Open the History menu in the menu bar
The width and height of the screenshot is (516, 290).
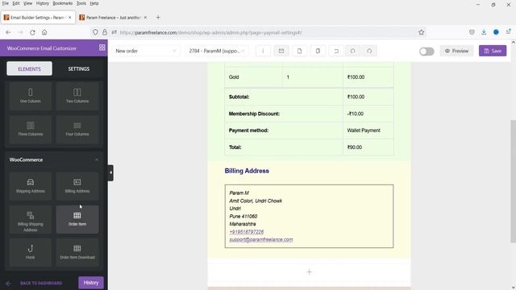[43, 3]
